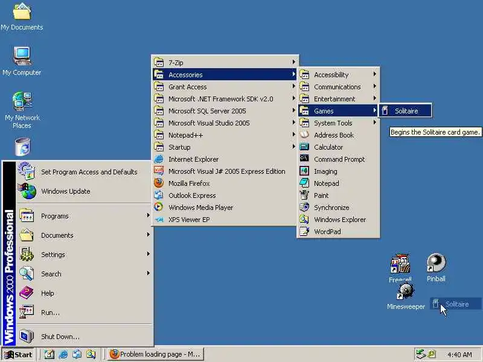Expand Documents in the Start menu

click(x=85, y=235)
